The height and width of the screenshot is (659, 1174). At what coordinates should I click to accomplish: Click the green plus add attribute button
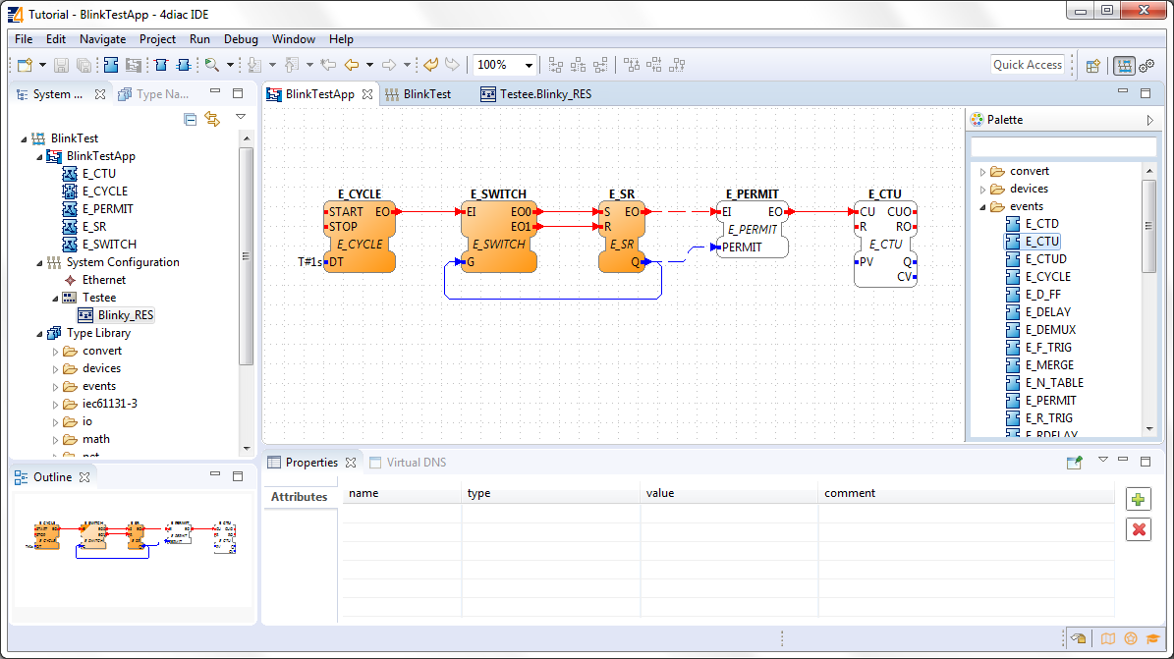click(1139, 499)
